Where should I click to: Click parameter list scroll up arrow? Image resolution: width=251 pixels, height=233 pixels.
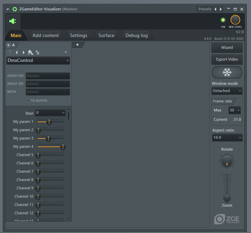click(x=68, y=109)
